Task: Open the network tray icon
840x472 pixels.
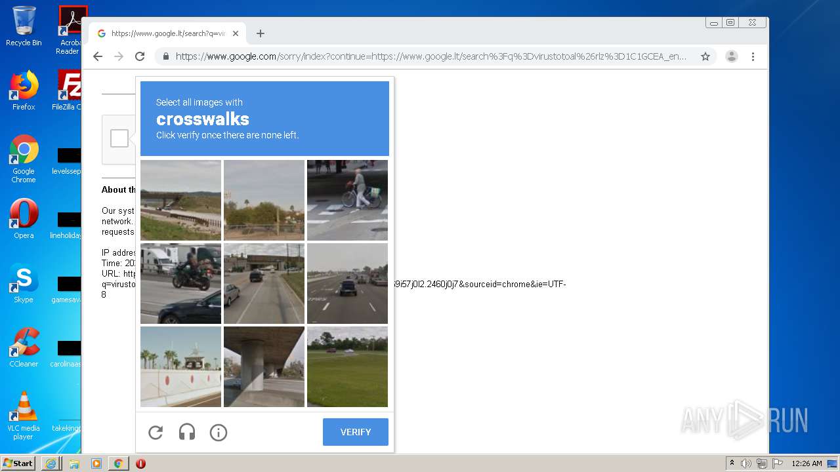Action: [762, 463]
